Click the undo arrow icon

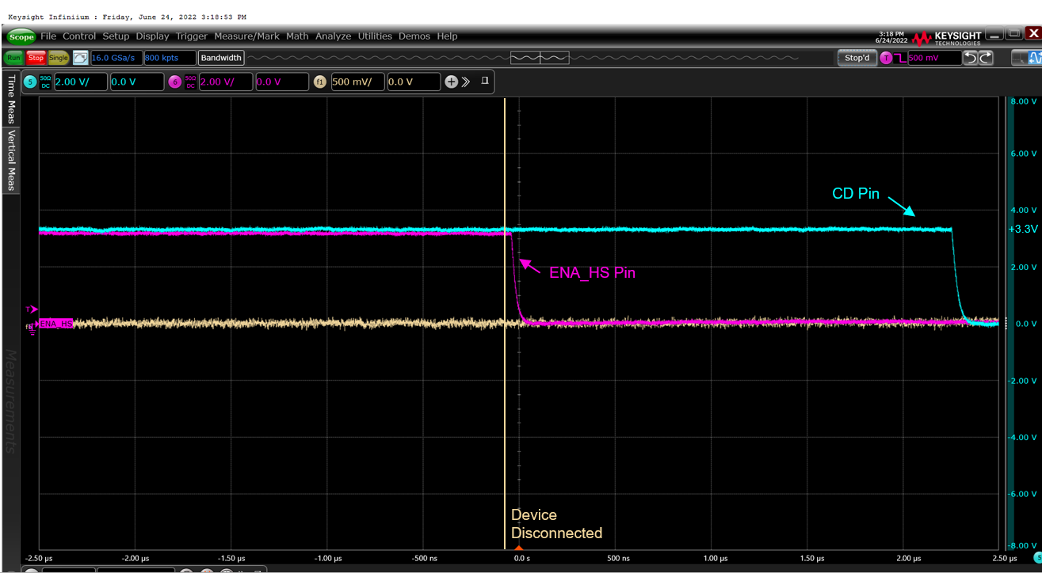click(971, 57)
